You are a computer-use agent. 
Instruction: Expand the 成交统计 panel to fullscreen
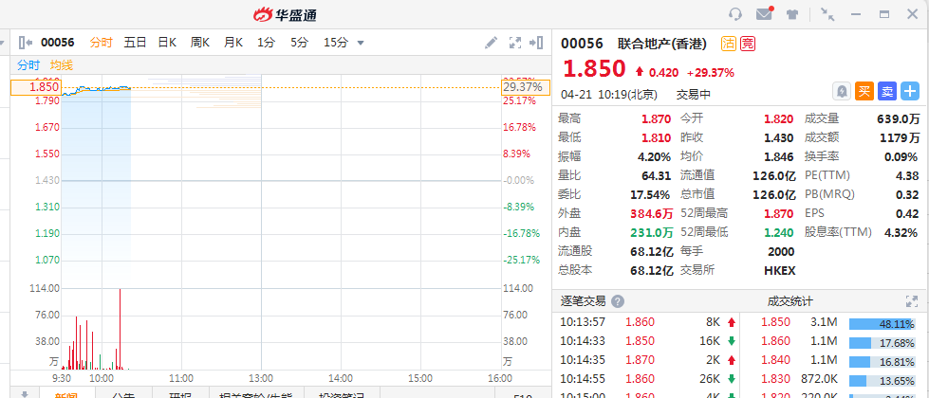coord(912,301)
